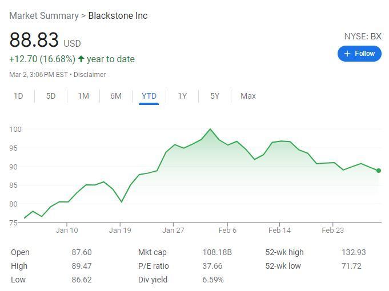
Task: Open the Market Summary breadcrumb link
Action: click(x=44, y=15)
